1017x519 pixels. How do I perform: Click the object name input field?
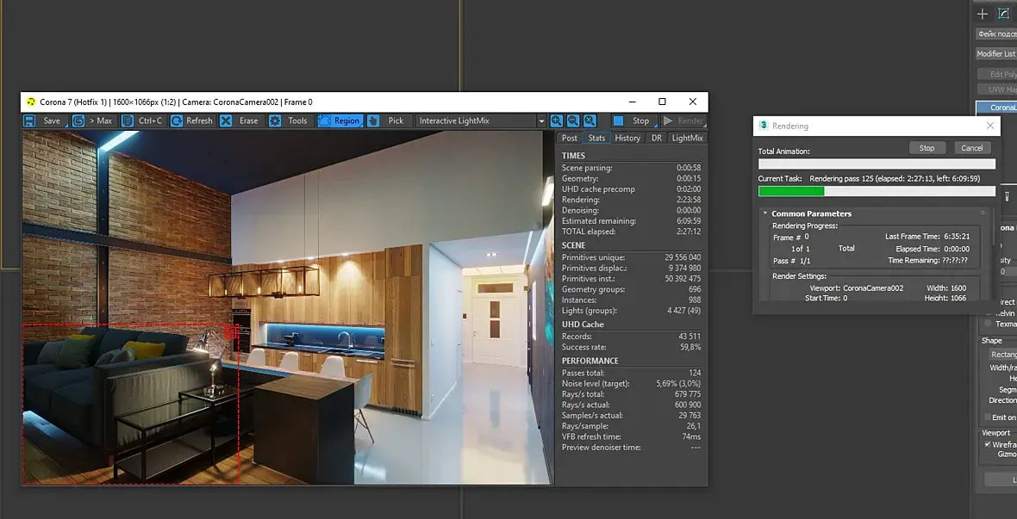point(996,34)
